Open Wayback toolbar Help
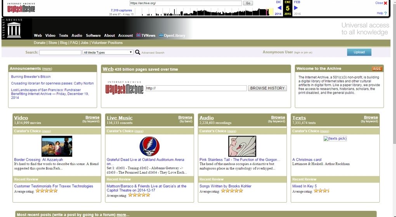 pos(382,13)
